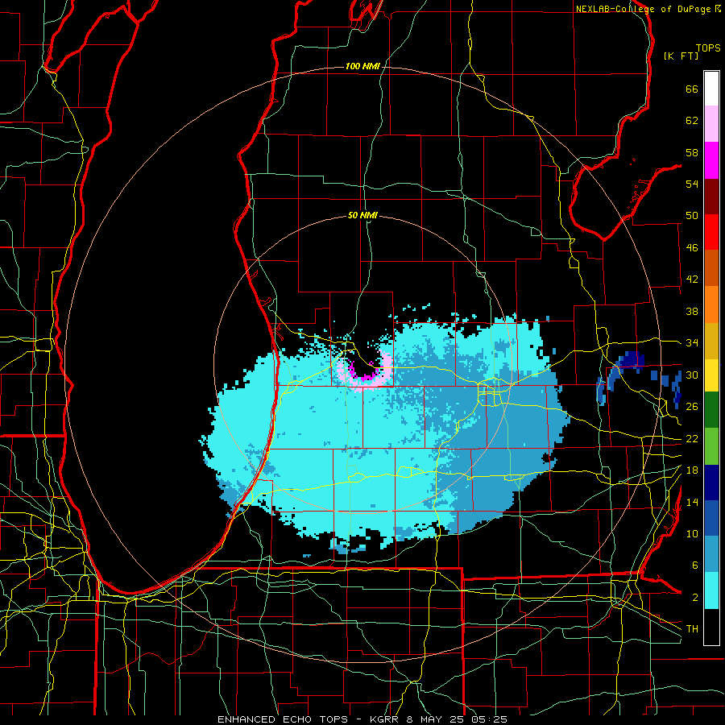
Task: Select the light green legend swatch
Action: pyautogui.click(x=711, y=446)
